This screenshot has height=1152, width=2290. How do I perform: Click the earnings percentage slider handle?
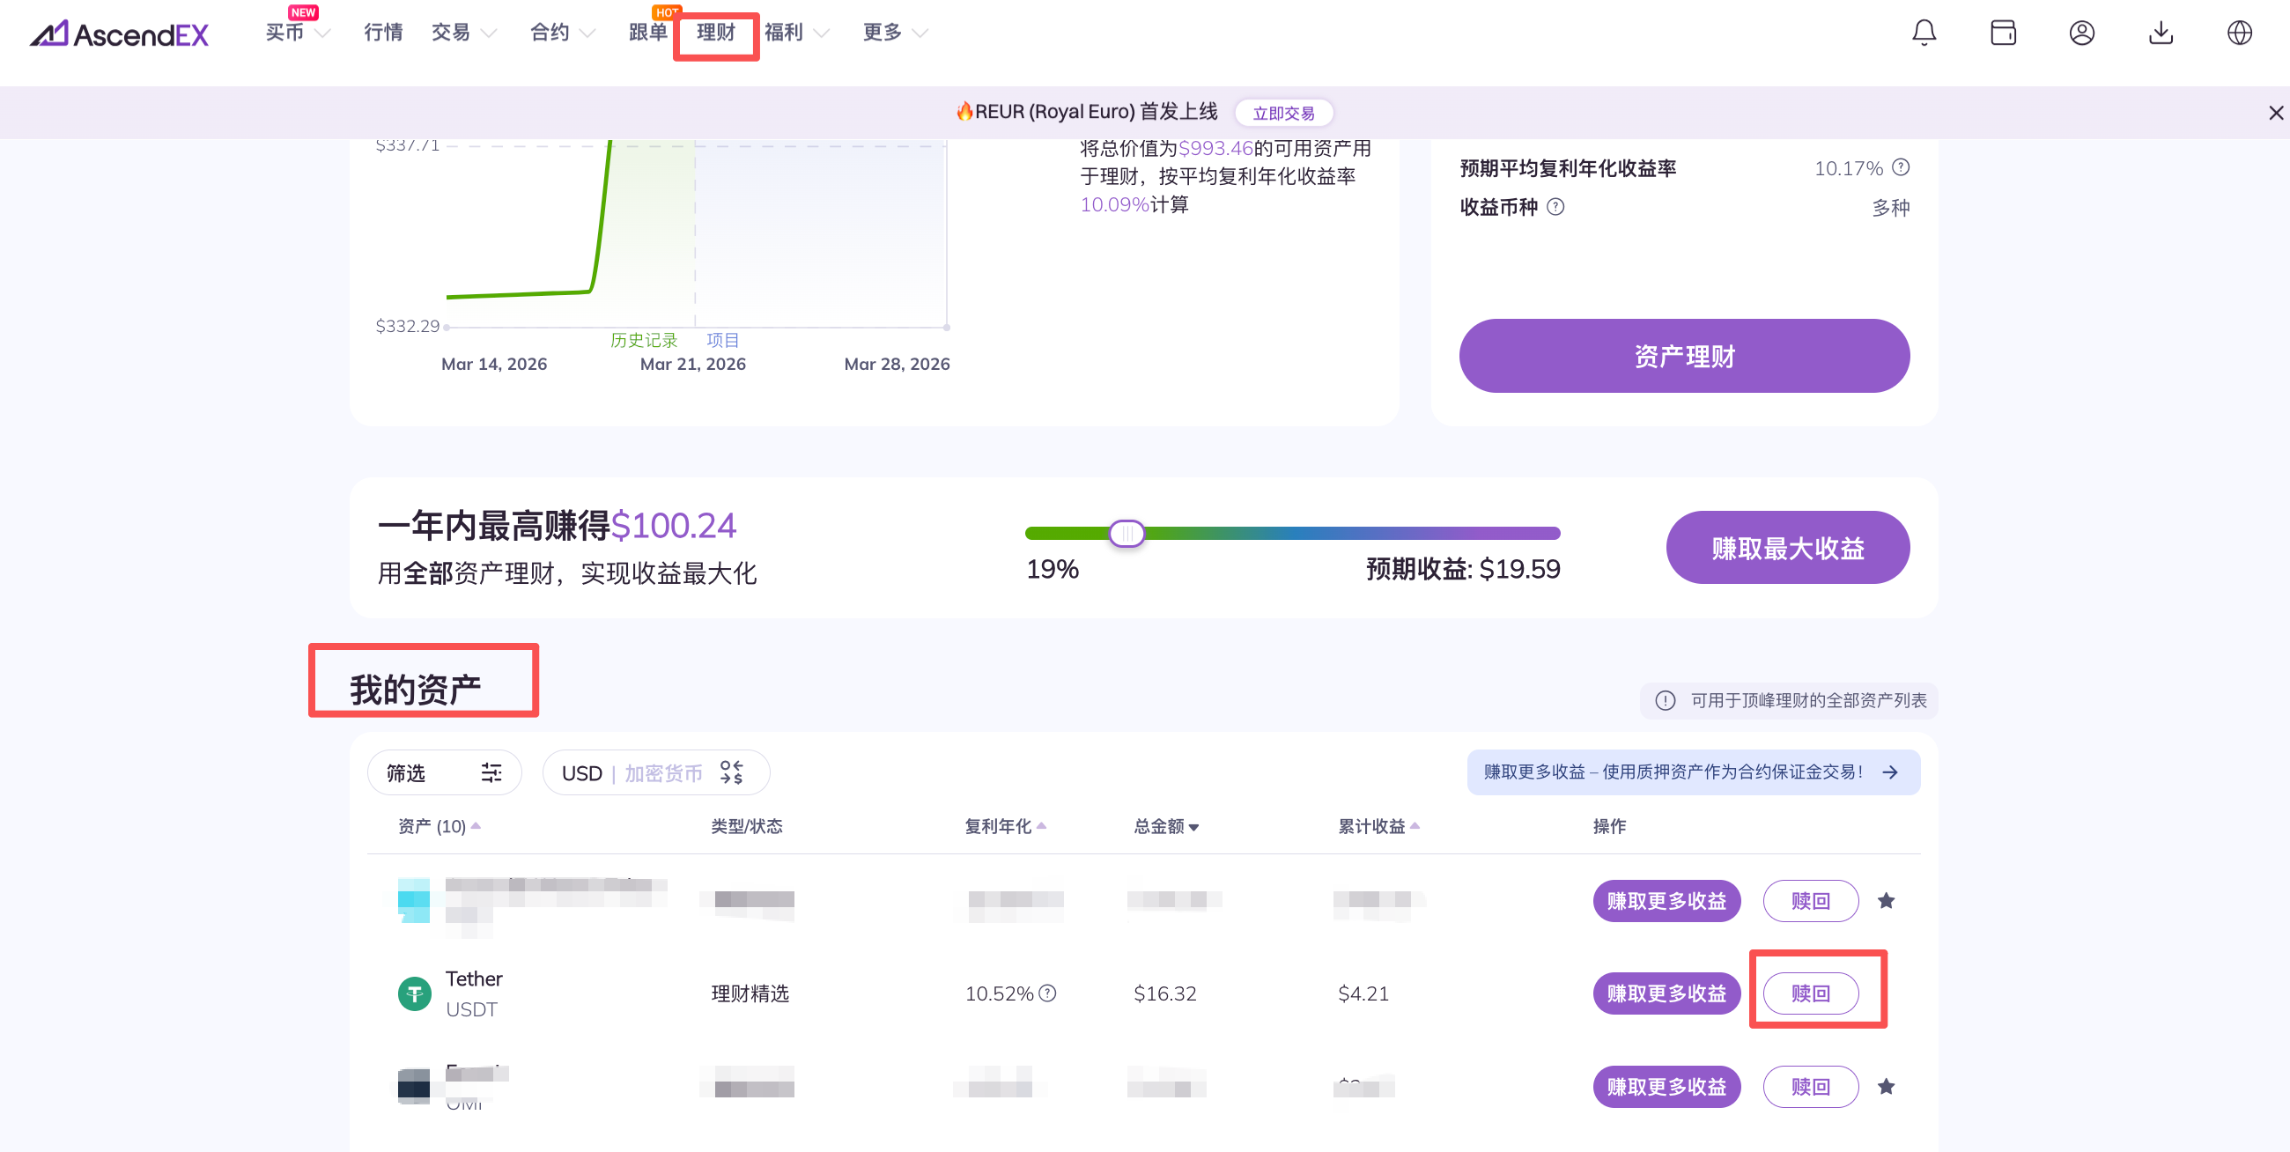click(x=1127, y=534)
